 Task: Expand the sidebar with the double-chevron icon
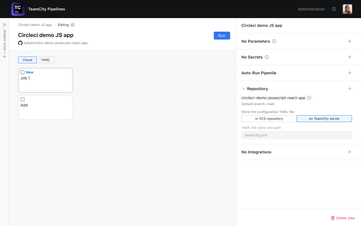[x=5, y=25]
